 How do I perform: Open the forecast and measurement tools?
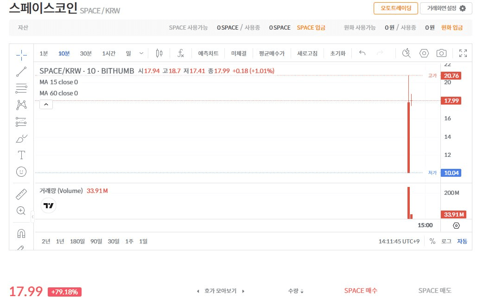(x=21, y=122)
